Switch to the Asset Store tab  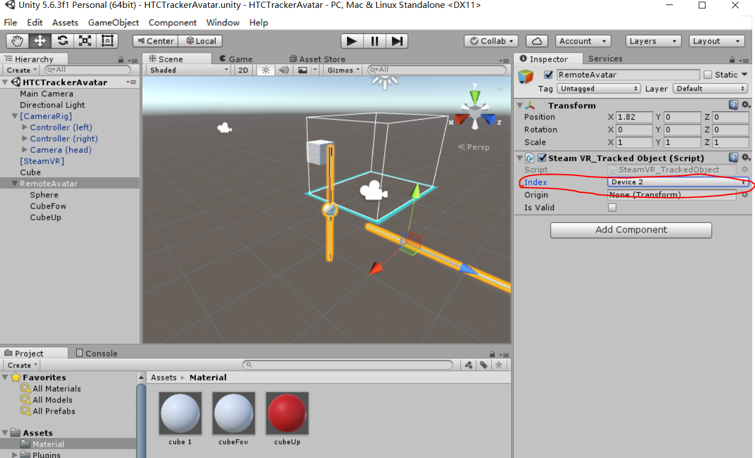tap(317, 59)
